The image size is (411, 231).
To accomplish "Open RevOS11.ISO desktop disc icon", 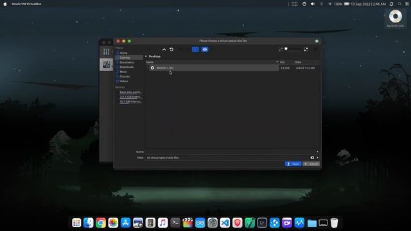I will point(396,19).
